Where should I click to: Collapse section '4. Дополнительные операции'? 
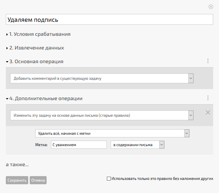pyautogui.click(x=44, y=99)
